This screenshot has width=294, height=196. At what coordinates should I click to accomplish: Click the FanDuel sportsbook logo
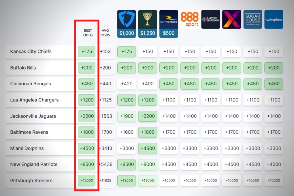pos(127,19)
